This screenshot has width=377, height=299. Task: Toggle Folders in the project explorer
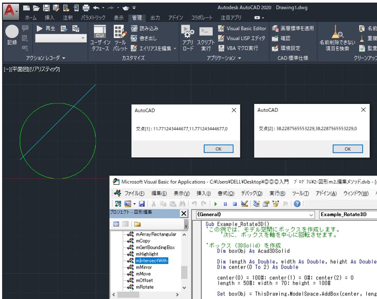click(137, 224)
